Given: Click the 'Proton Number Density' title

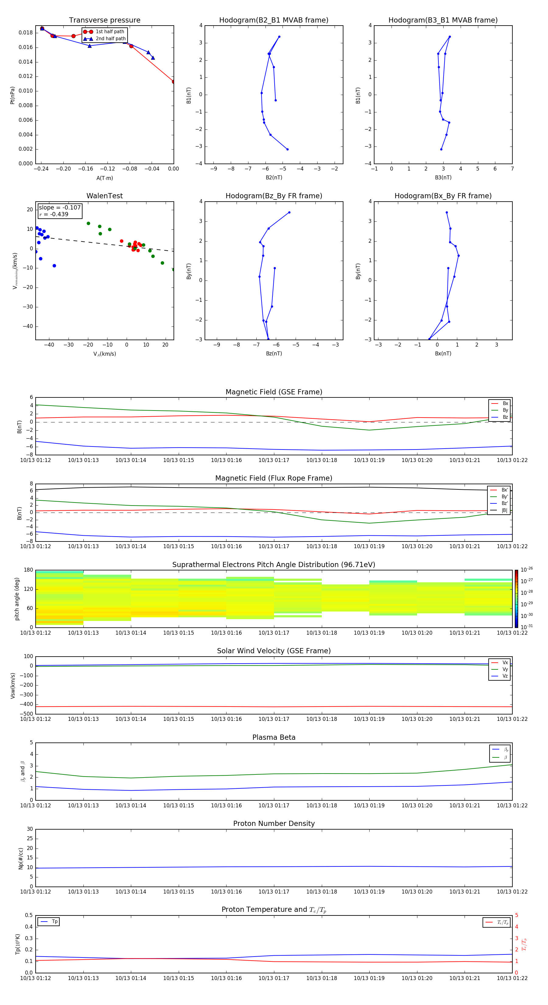Looking at the screenshot, I should 274,823.
